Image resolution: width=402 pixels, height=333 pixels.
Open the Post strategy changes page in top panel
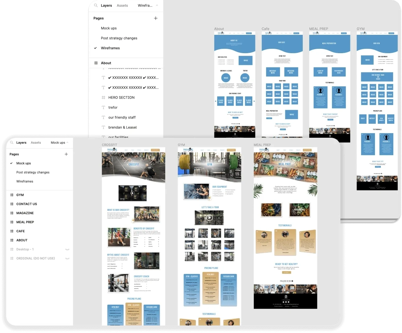[x=119, y=38]
